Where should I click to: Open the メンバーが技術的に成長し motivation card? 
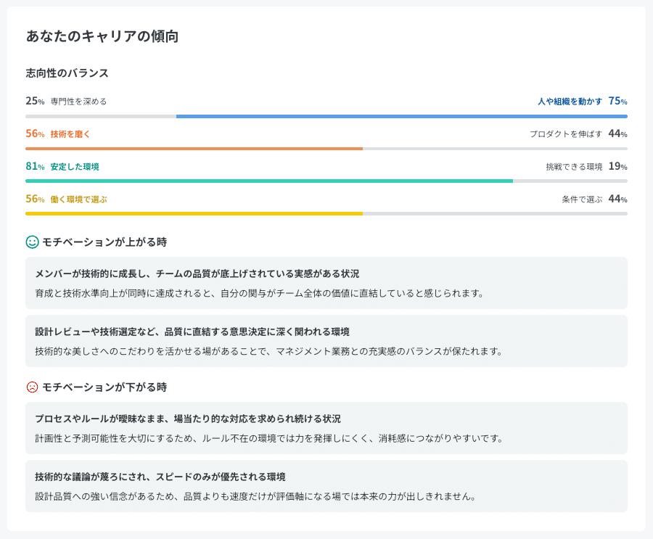[x=326, y=283]
